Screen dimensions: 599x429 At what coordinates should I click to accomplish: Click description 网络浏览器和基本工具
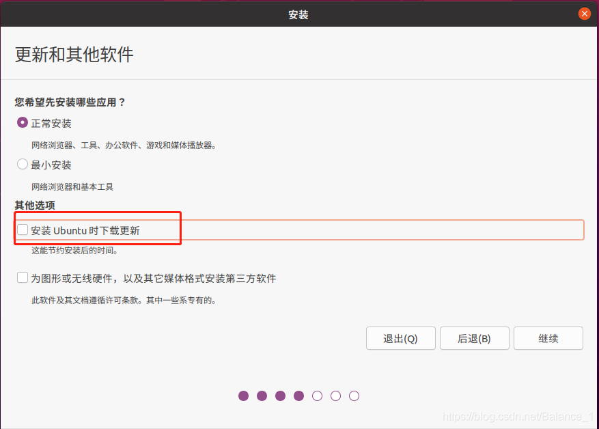coord(72,186)
